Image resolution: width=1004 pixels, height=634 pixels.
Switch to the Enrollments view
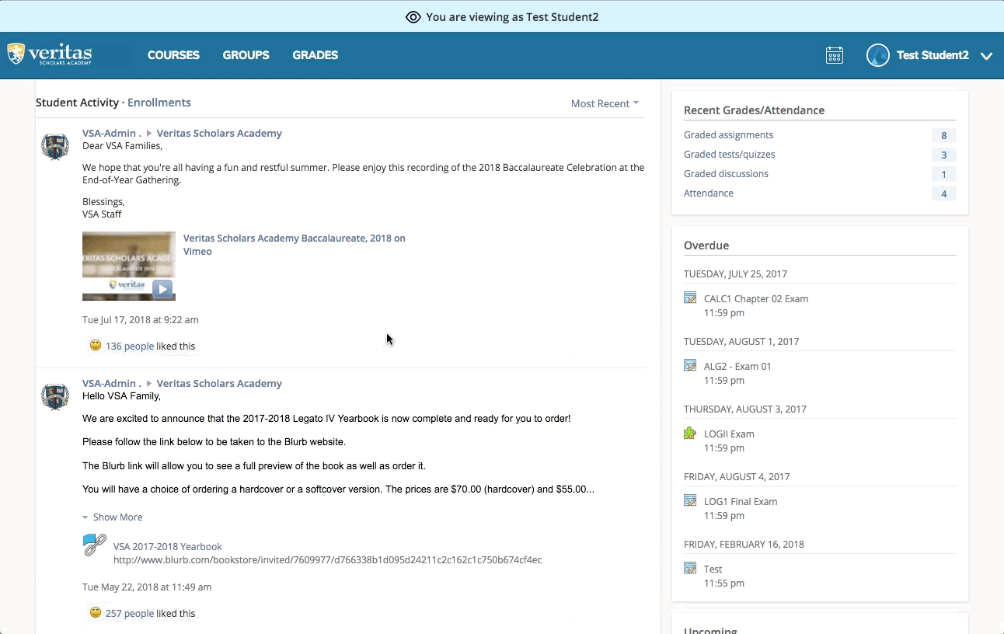tap(159, 103)
